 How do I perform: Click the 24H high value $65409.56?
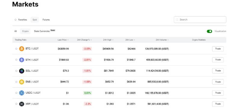pos(108,49)
